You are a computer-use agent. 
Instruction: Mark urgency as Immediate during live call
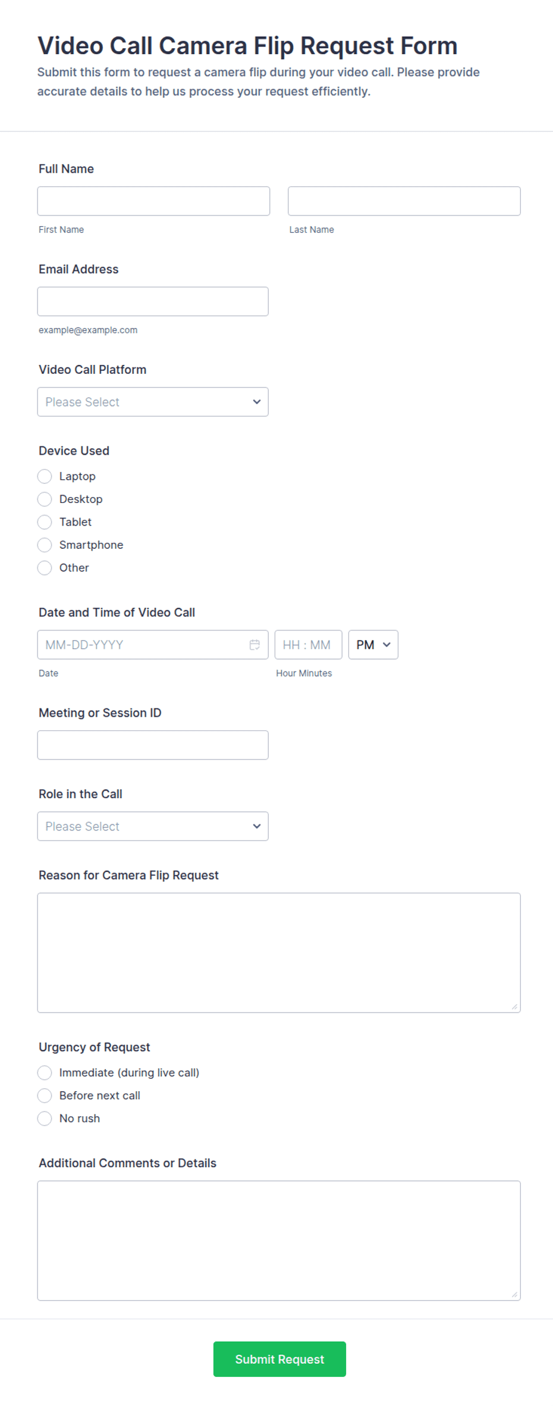[45, 1073]
